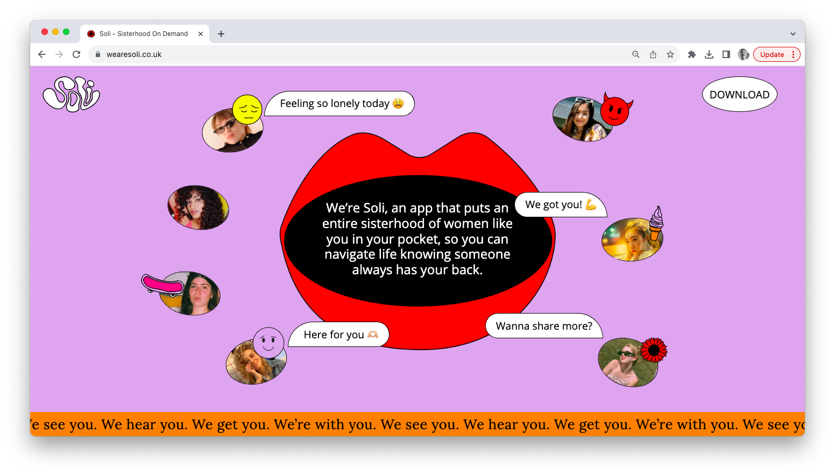Click the photo beside the purple smiley

pos(256,362)
